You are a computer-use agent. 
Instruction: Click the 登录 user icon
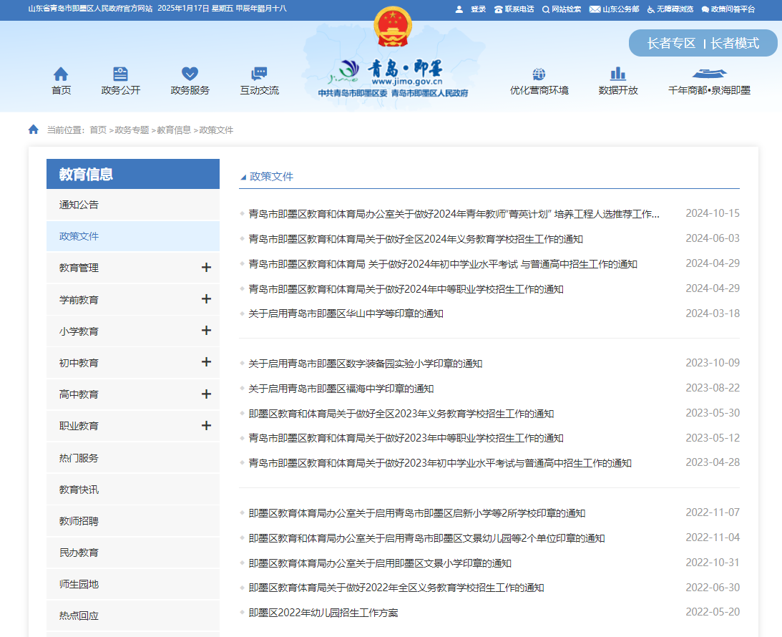point(459,9)
